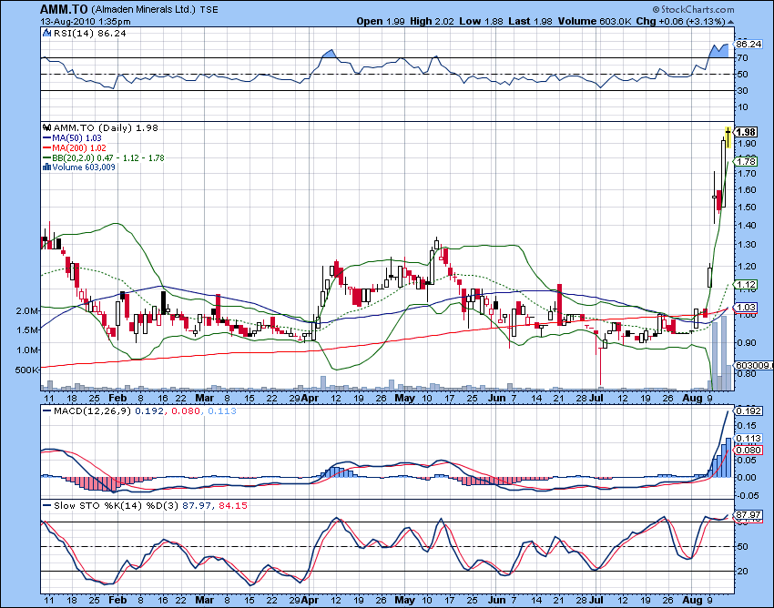The height and width of the screenshot is (608, 774).
Task: Click the light blue 0.113 MACD legend value
Action: point(222,411)
